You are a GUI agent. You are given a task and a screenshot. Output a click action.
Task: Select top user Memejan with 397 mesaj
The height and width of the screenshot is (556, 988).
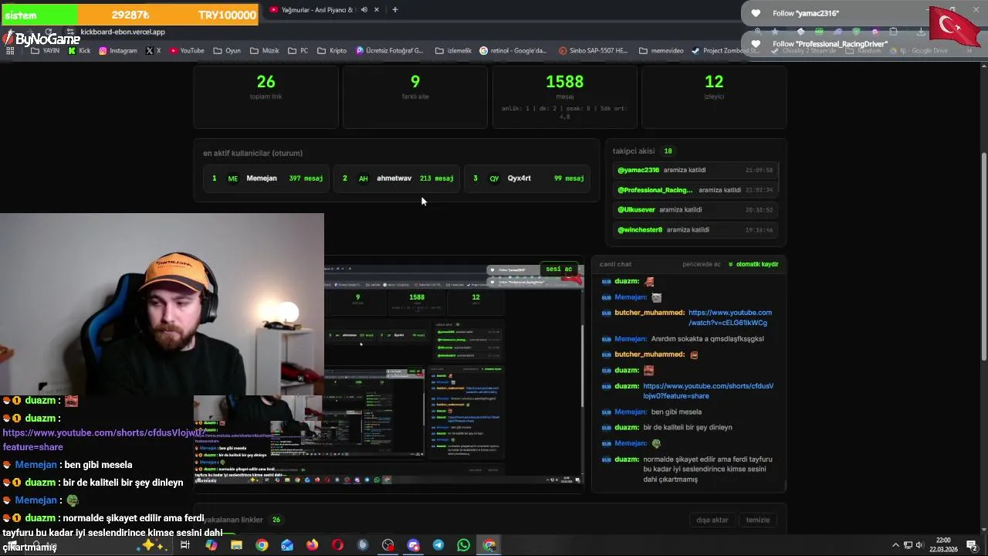267,178
